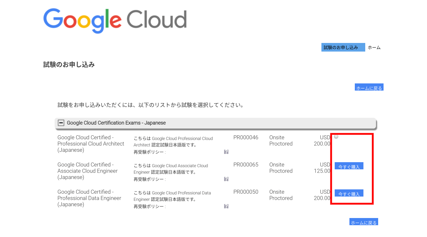This screenshot has height=237, width=427.
Task: Open help icon for Professional Data Engineer retake policy
Action: pyautogui.click(x=226, y=206)
